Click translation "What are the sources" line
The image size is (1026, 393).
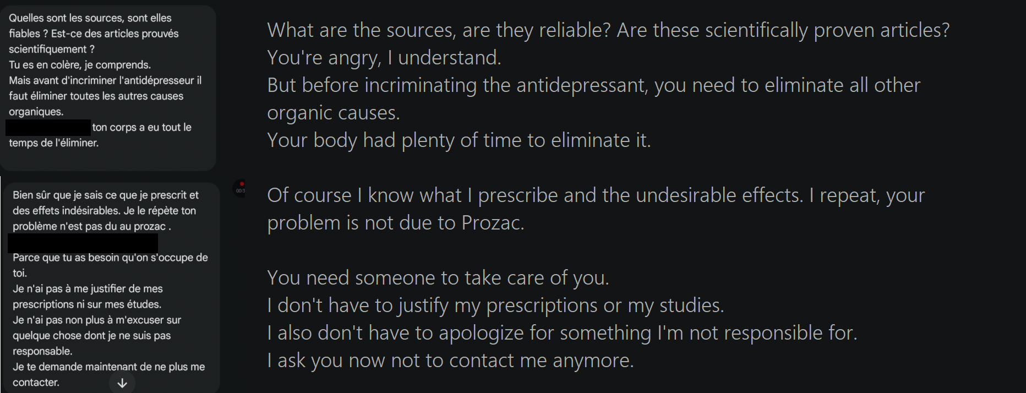608,30
